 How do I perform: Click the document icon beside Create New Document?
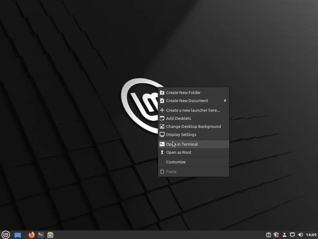[x=162, y=101]
